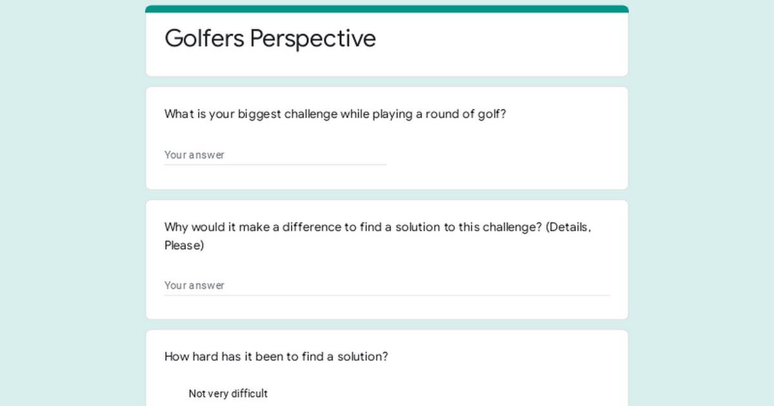Click the How hard has it been question

(x=276, y=356)
